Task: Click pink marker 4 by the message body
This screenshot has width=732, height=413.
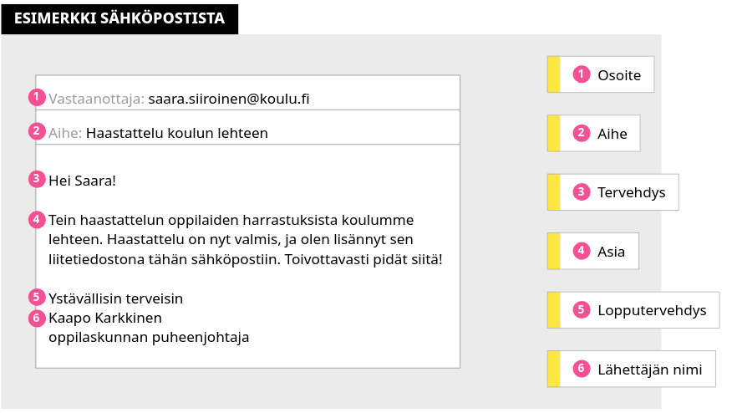Action: [36, 220]
